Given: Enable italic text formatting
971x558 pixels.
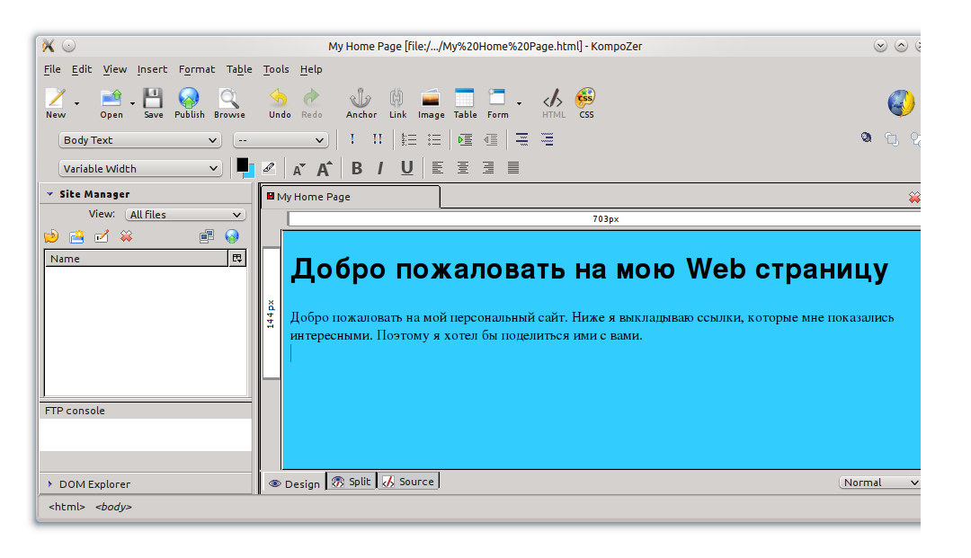Looking at the screenshot, I should 381,167.
